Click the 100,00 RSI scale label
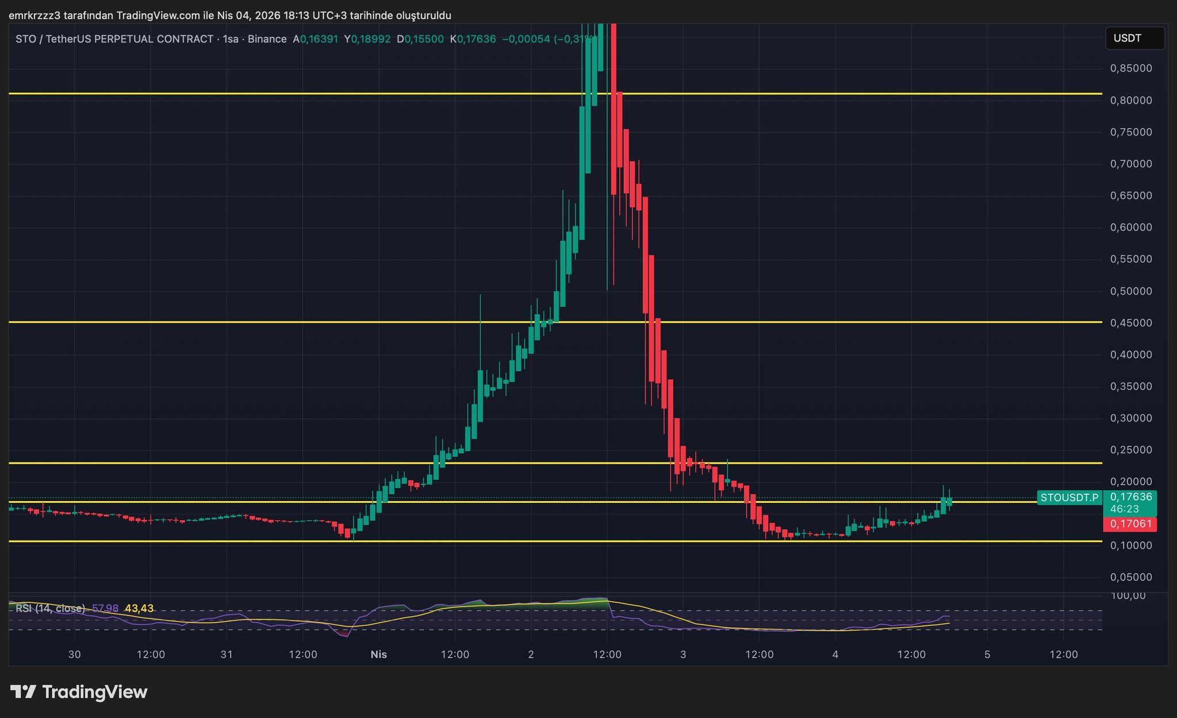This screenshot has height=718, width=1177. click(1128, 595)
